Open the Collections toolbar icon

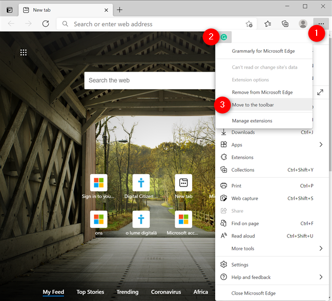pyautogui.click(x=285, y=24)
